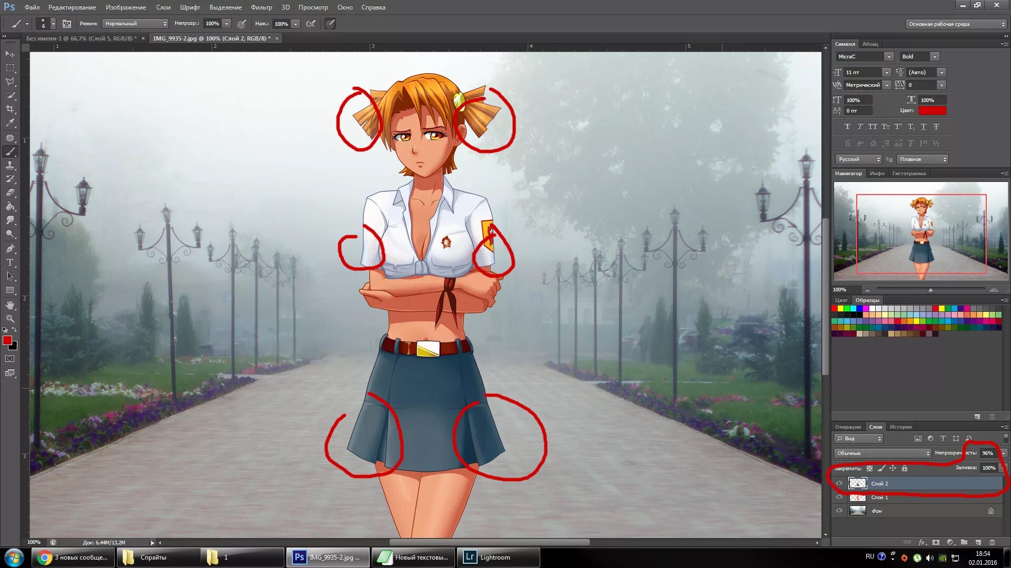Click the Navigator zoom slider
1011x568 pixels.
coord(930,290)
